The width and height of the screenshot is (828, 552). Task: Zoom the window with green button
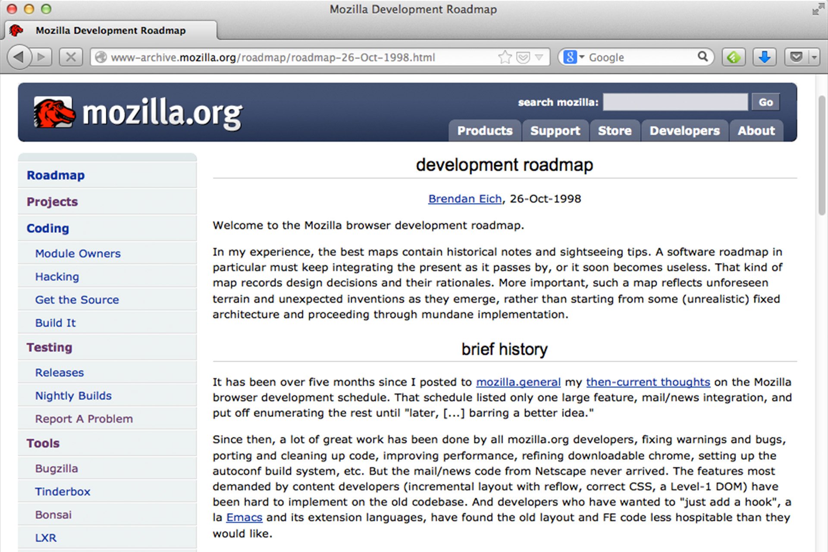click(x=46, y=9)
